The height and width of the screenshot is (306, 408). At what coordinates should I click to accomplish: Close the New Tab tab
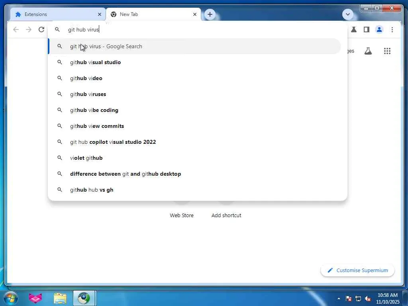tap(194, 14)
